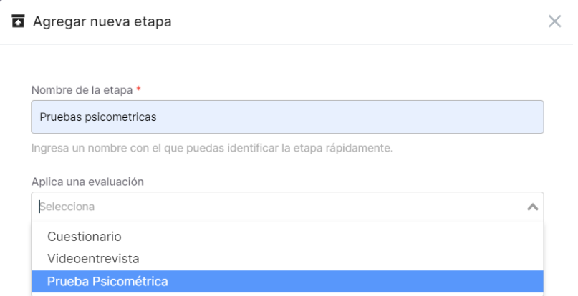Click the red required asterisk
The height and width of the screenshot is (296, 578).
coord(139,89)
